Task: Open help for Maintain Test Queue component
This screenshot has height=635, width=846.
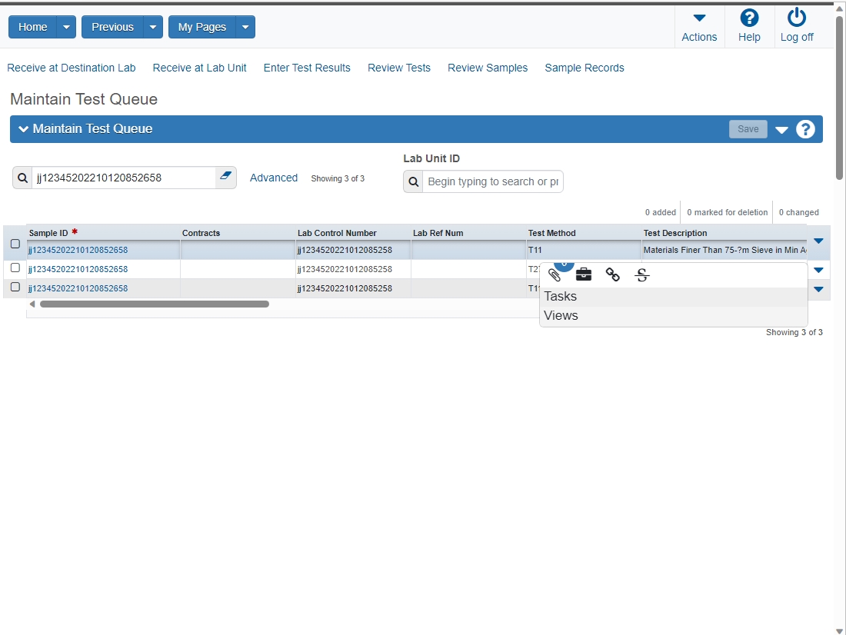Action: click(805, 129)
